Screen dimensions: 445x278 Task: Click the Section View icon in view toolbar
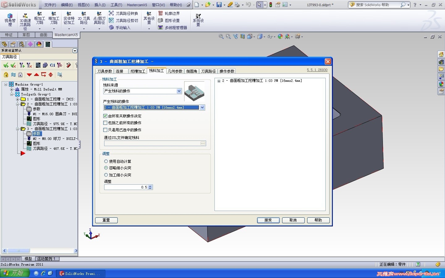[243, 36]
